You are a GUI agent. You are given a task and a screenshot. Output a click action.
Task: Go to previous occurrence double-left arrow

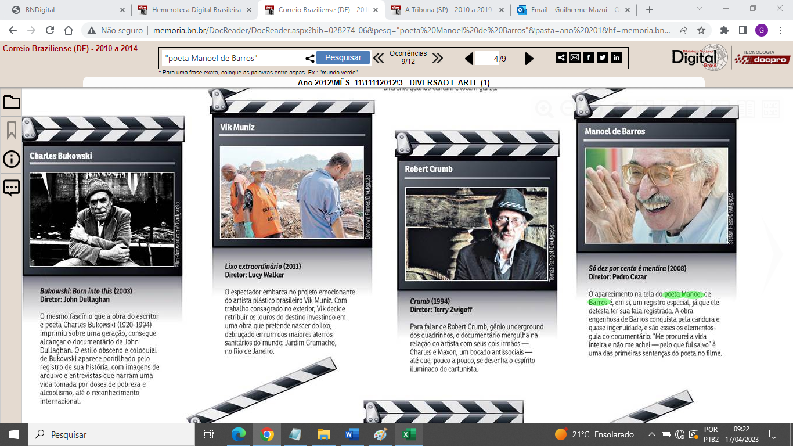tap(379, 58)
